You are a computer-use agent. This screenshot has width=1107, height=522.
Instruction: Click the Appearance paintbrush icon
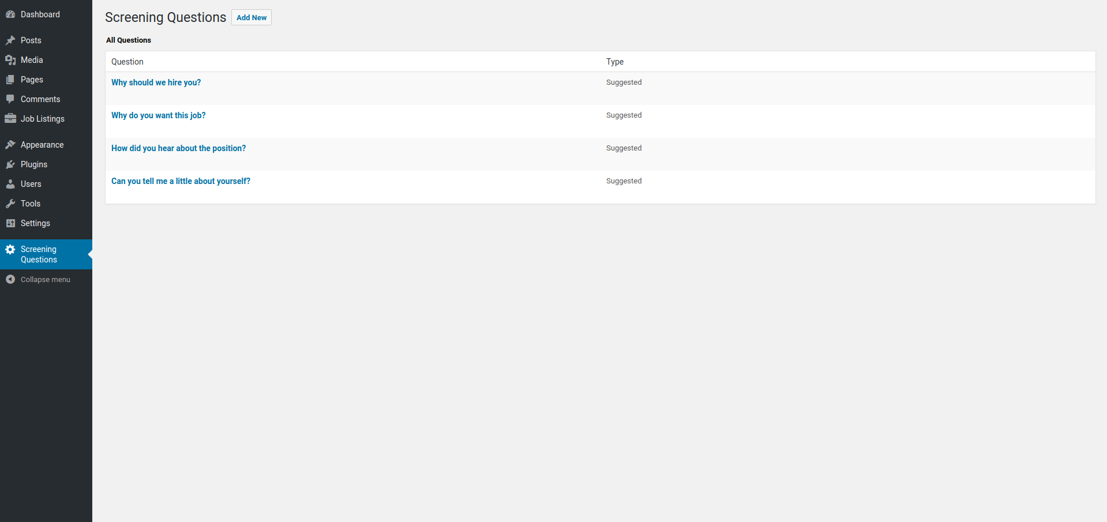click(10, 145)
